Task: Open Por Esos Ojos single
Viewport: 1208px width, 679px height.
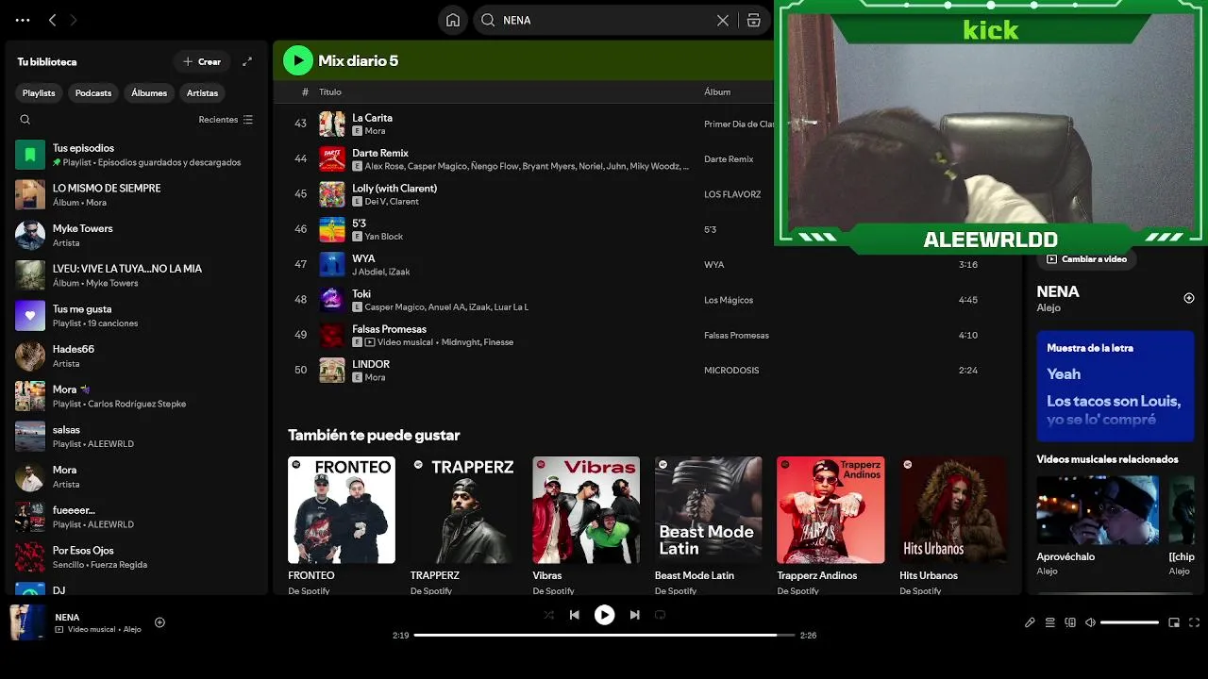Action: [137, 556]
